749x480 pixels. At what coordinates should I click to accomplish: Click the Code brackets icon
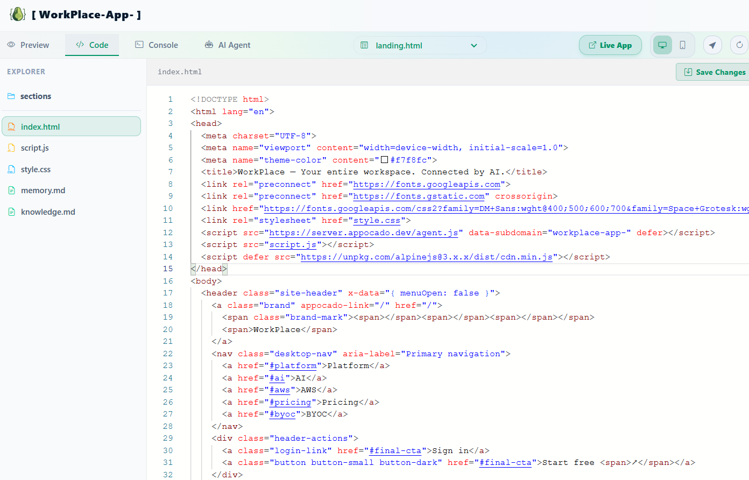pyautogui.click(x=80, y=45)
